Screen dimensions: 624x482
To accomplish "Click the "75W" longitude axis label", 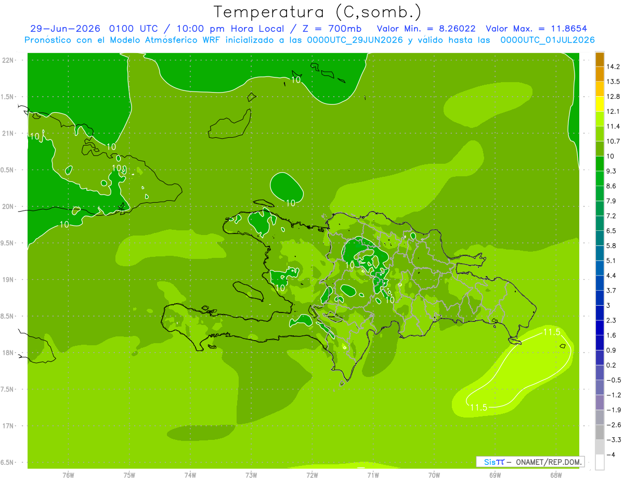I will tap(129, 475).
